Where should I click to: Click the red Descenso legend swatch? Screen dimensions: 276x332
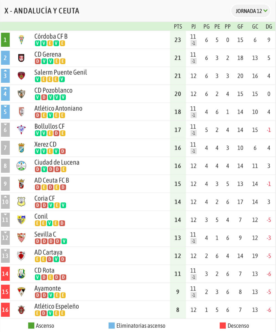223,326
